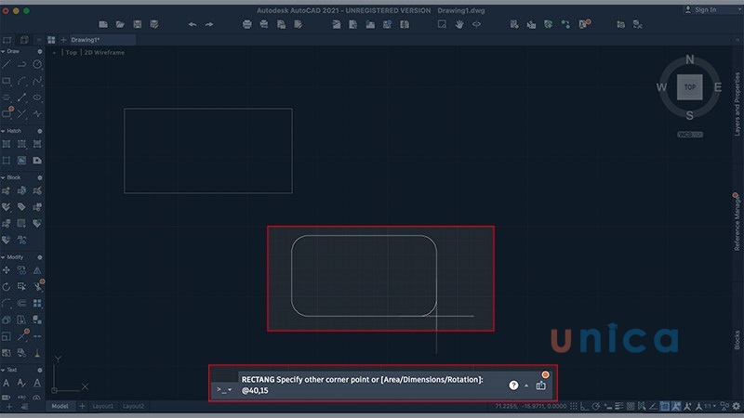This screenshot has height=418, width=744.
Task: Toggle lineweight display in status bar
Action: [619, 406]
